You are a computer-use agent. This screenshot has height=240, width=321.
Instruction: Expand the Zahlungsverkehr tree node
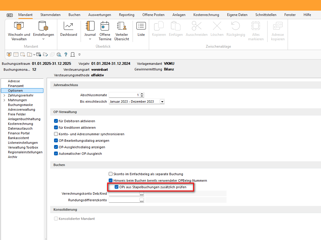[x=4, y=96]
